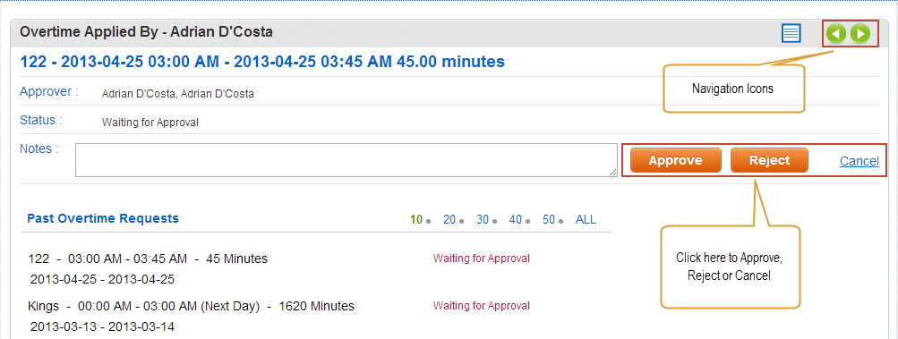Viewport: 898px width, 339px height.
Task: Click the Cancel link
Action: point(860,162)
